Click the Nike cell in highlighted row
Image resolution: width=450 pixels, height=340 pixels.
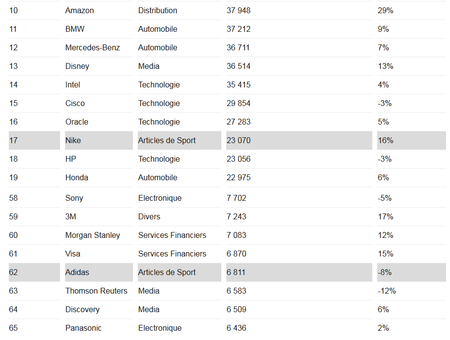coord(73,140)
